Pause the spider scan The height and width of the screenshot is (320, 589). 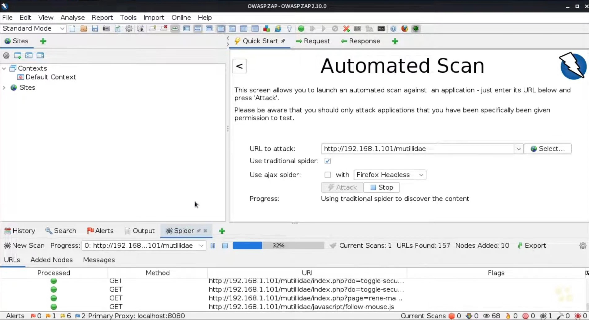tap(213, 246)
